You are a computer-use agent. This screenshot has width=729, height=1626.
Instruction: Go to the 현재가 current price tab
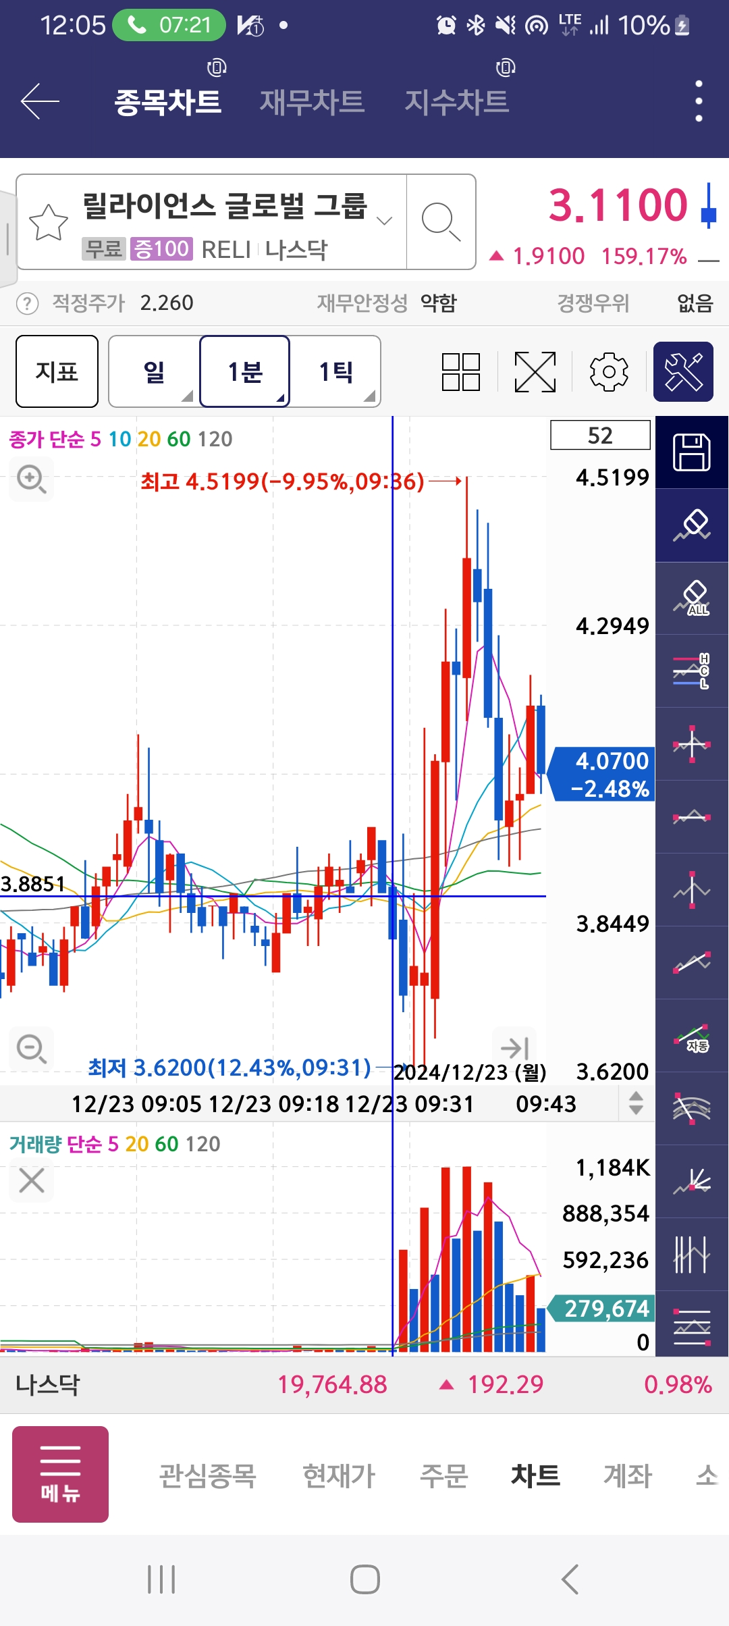point(338,1475)
